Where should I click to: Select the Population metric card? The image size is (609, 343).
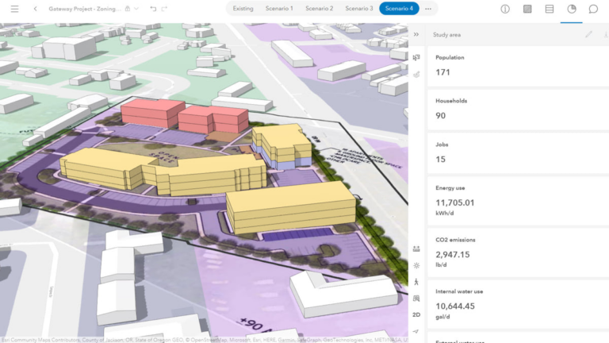[x=518, y=66]
